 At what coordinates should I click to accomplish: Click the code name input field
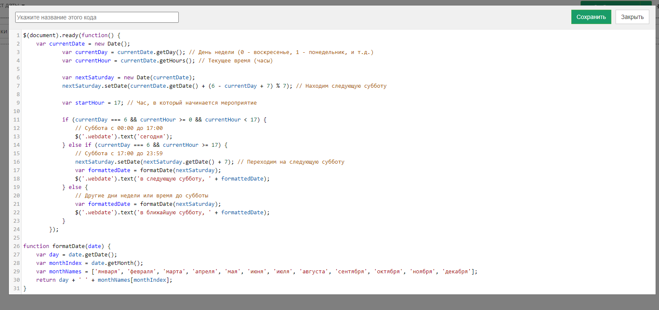(97, 17)
